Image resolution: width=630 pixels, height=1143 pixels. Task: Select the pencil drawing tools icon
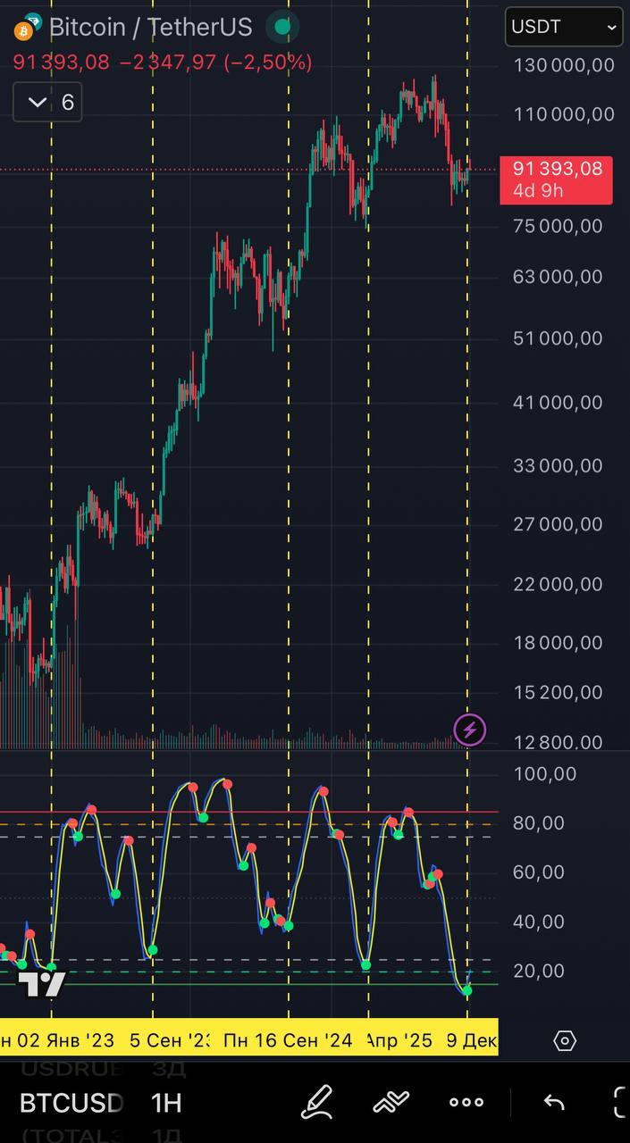pyautogui.click(x=316, y=1102)
